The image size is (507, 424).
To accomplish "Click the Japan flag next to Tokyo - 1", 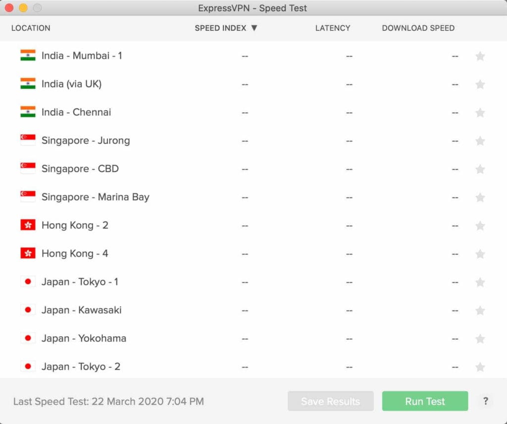I will coord(28,282).
